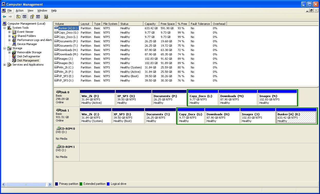Collapse the Storage node
The width and height of the screenshot is (320, 194).
pos(4,48)
